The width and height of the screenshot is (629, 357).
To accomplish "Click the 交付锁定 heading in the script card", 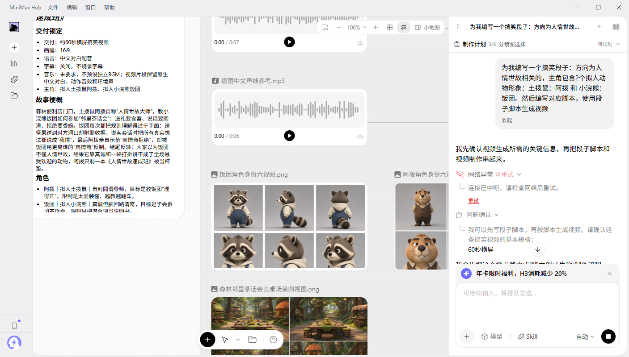I will point(49,31).
